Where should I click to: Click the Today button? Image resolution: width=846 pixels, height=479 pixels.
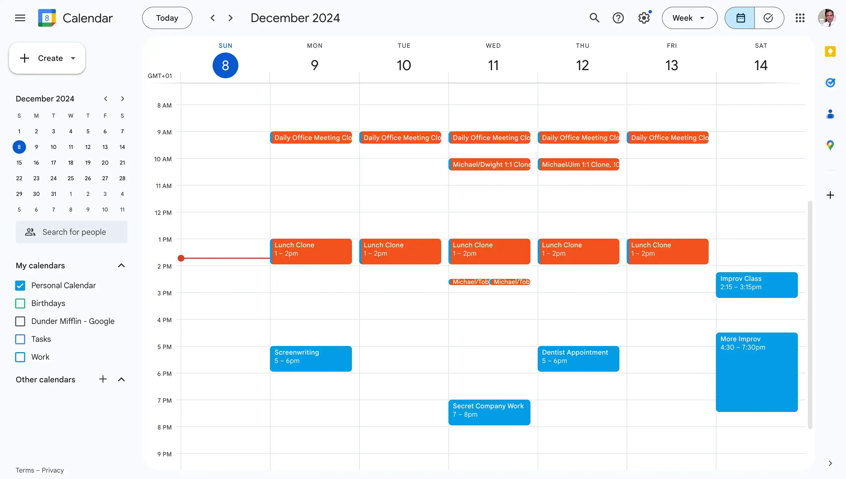pyautogui.click(x=167, y=18)
